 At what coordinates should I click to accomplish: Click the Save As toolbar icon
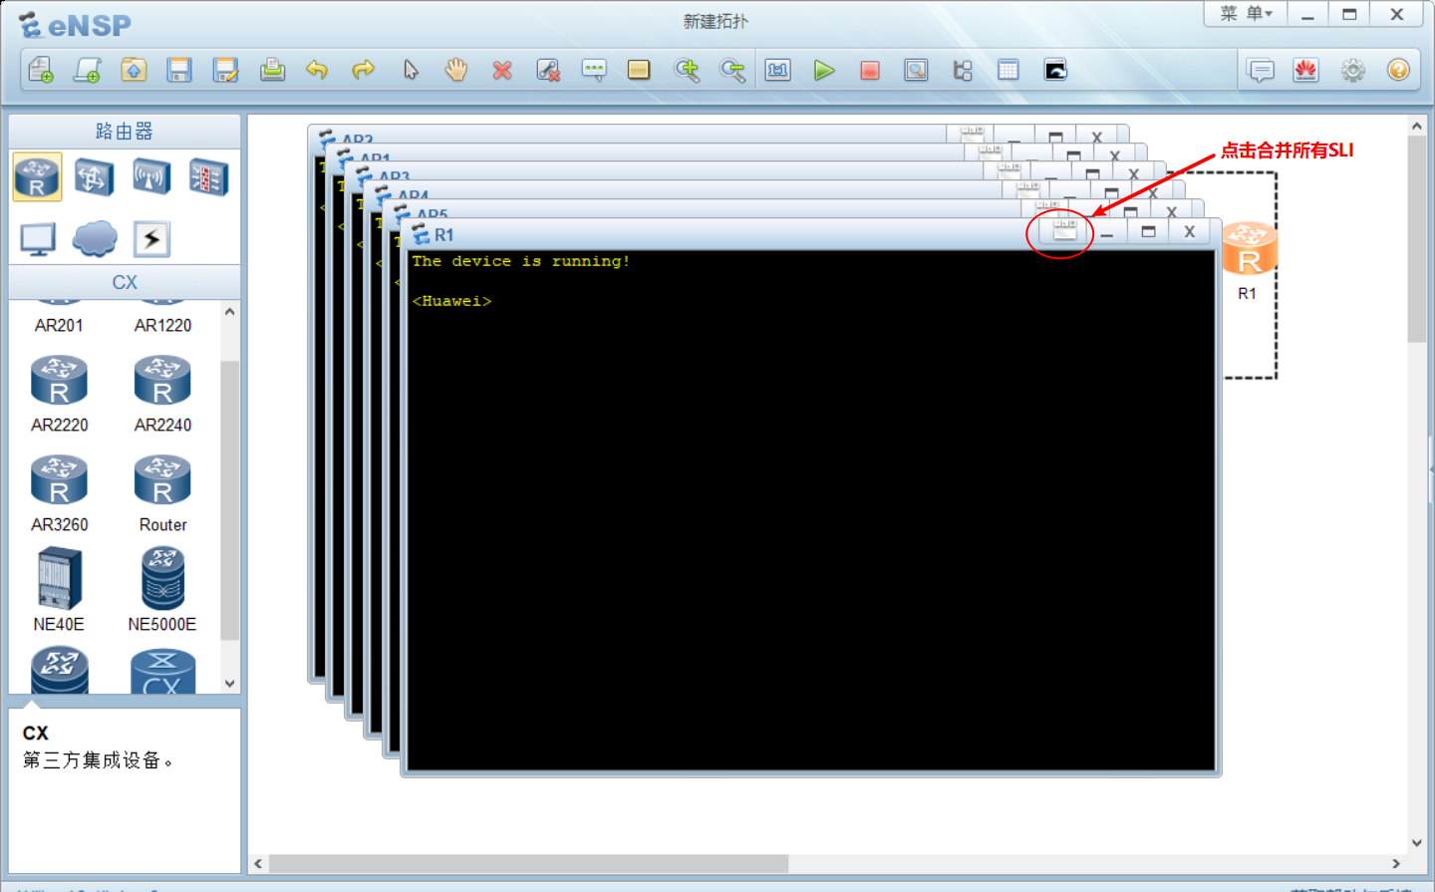[226, 70]
